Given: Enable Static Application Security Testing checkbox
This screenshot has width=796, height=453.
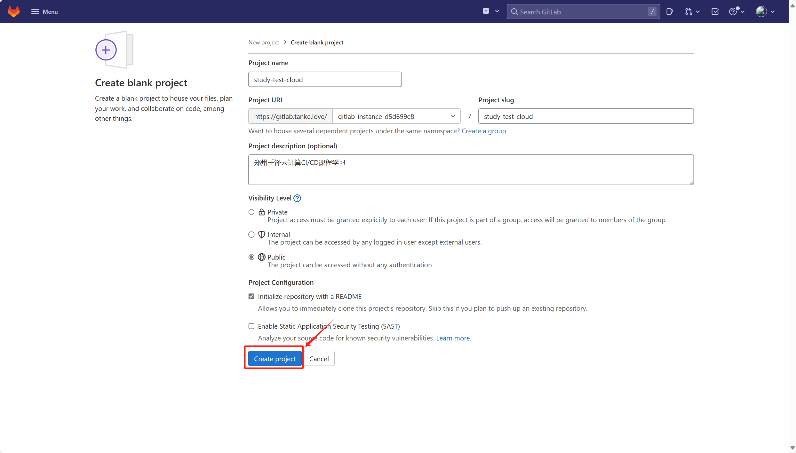Looking at the screenshot, I should coord(251,326).
